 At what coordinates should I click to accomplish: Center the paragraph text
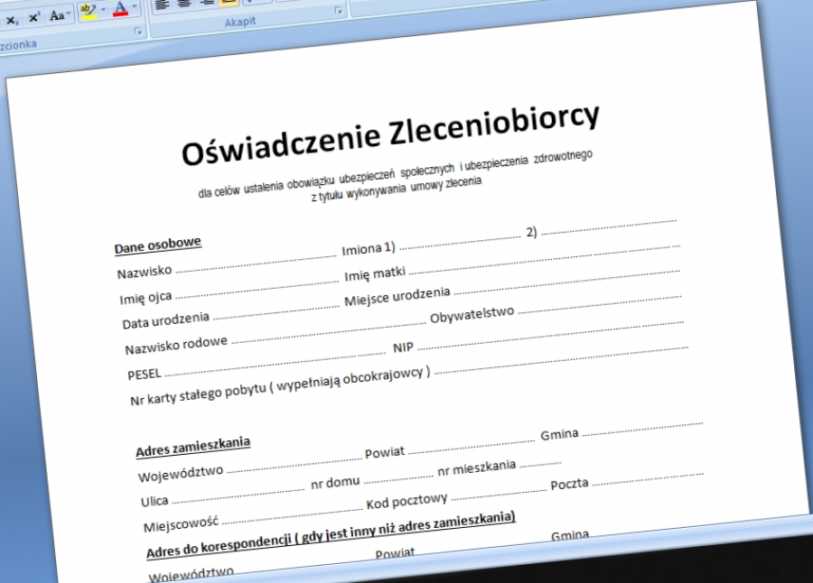(185, 4)
